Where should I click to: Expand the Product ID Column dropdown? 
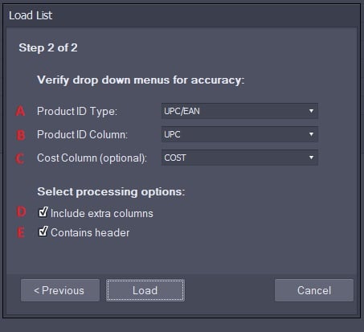239,134
